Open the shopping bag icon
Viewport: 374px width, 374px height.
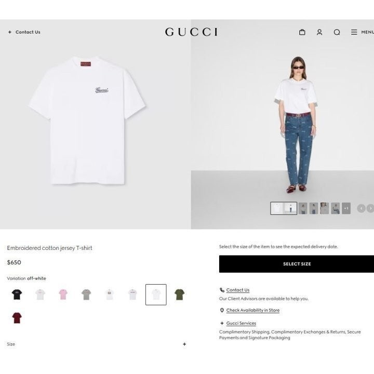(302, 32)
